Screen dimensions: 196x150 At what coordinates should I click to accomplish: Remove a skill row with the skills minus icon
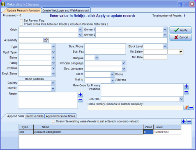point(189,121)
